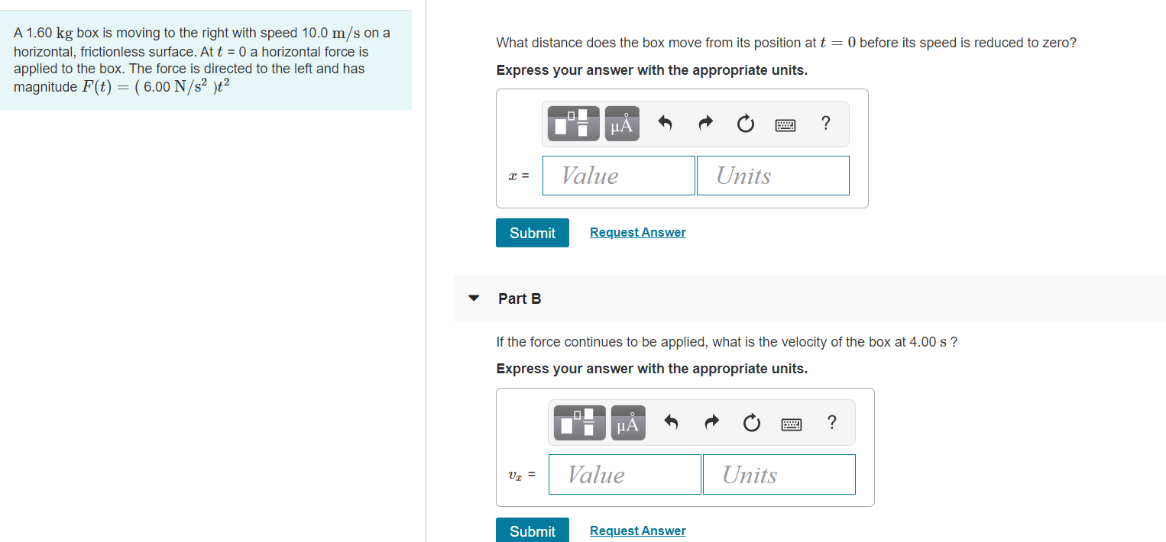
Task: Click Request Answer for Part B
Action: [637, 530]
